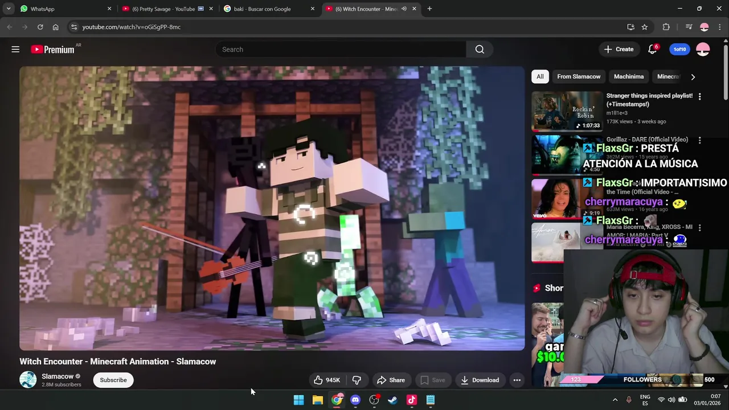Open YouTube notifications bell
Screen dimensions: 729x410
[x=653, y=50]
